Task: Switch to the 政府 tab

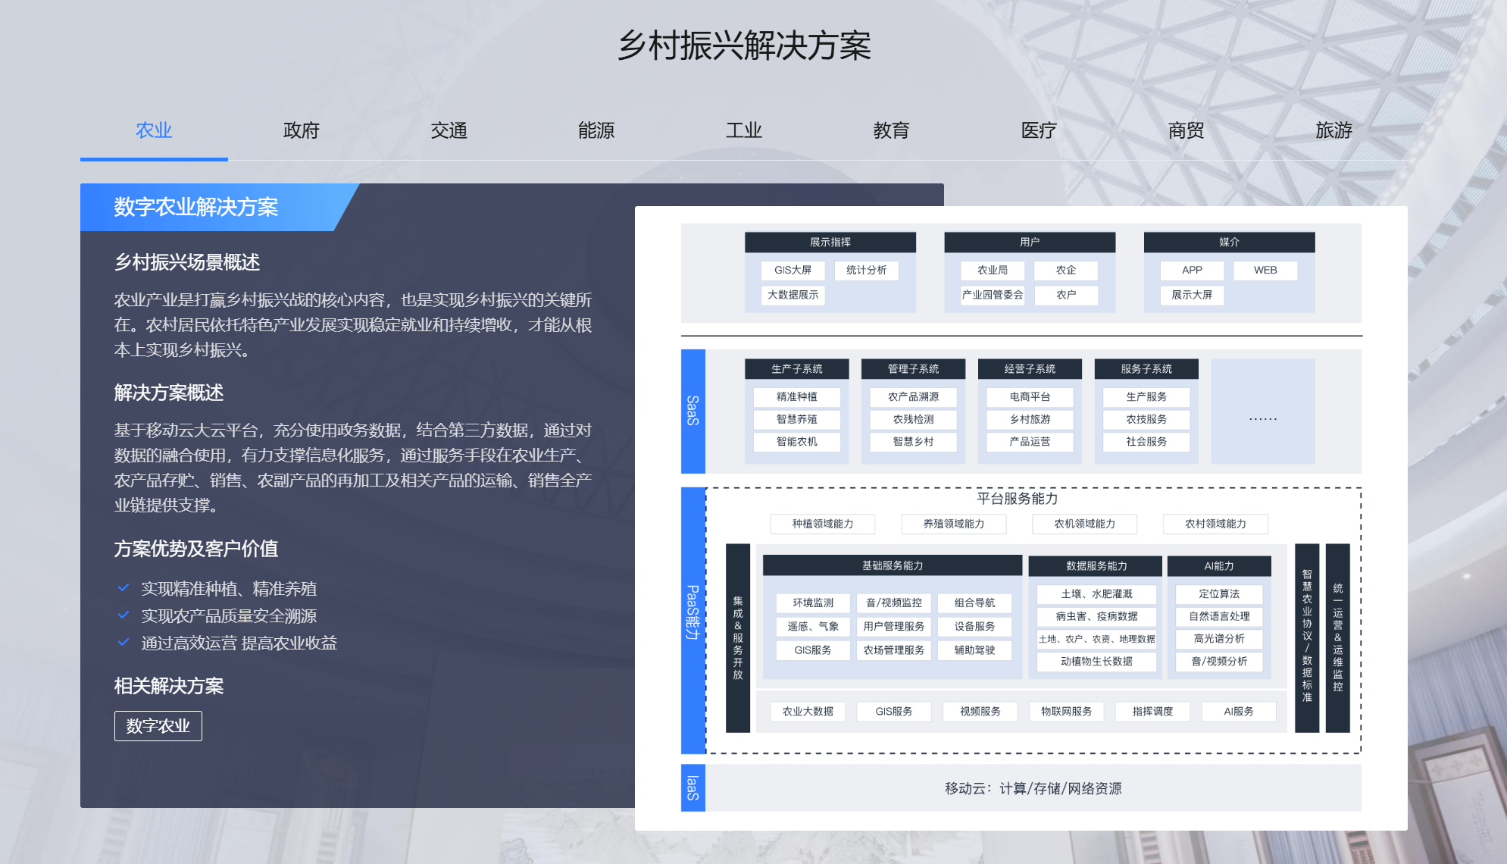Action: (x=301, y=130)
